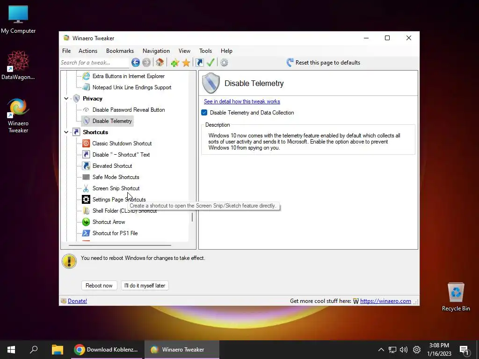The height and width of the screenshot is (359, 479).
Task: Open the File menu
Action: 66,50
